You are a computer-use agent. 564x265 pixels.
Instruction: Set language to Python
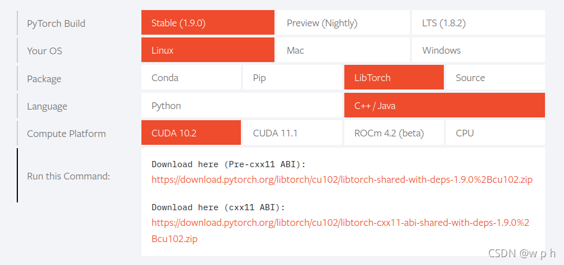click(x=241, y=105)
